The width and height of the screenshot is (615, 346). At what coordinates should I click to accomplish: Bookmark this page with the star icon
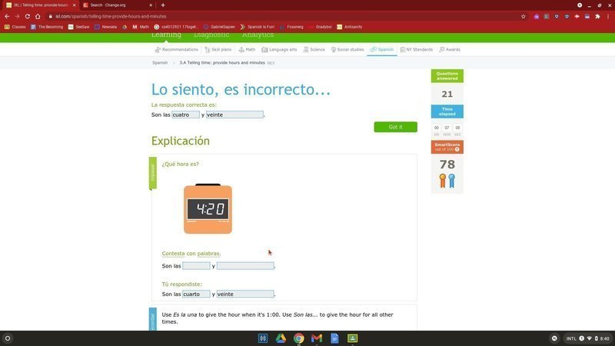524,16
